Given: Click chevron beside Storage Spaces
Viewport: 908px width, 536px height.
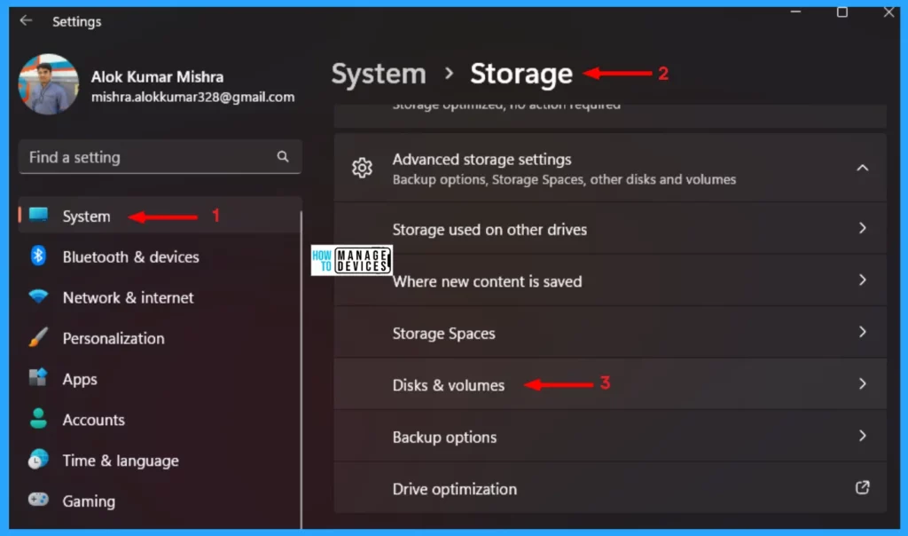Looking at the screenshot, I should [x=862, y=332].
